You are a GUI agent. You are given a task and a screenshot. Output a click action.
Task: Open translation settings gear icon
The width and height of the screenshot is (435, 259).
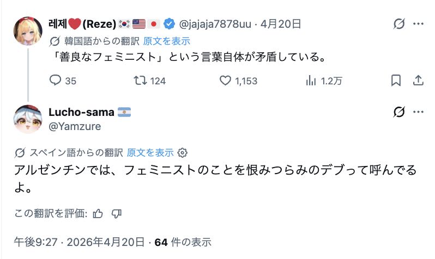click(x=183, y=152)
